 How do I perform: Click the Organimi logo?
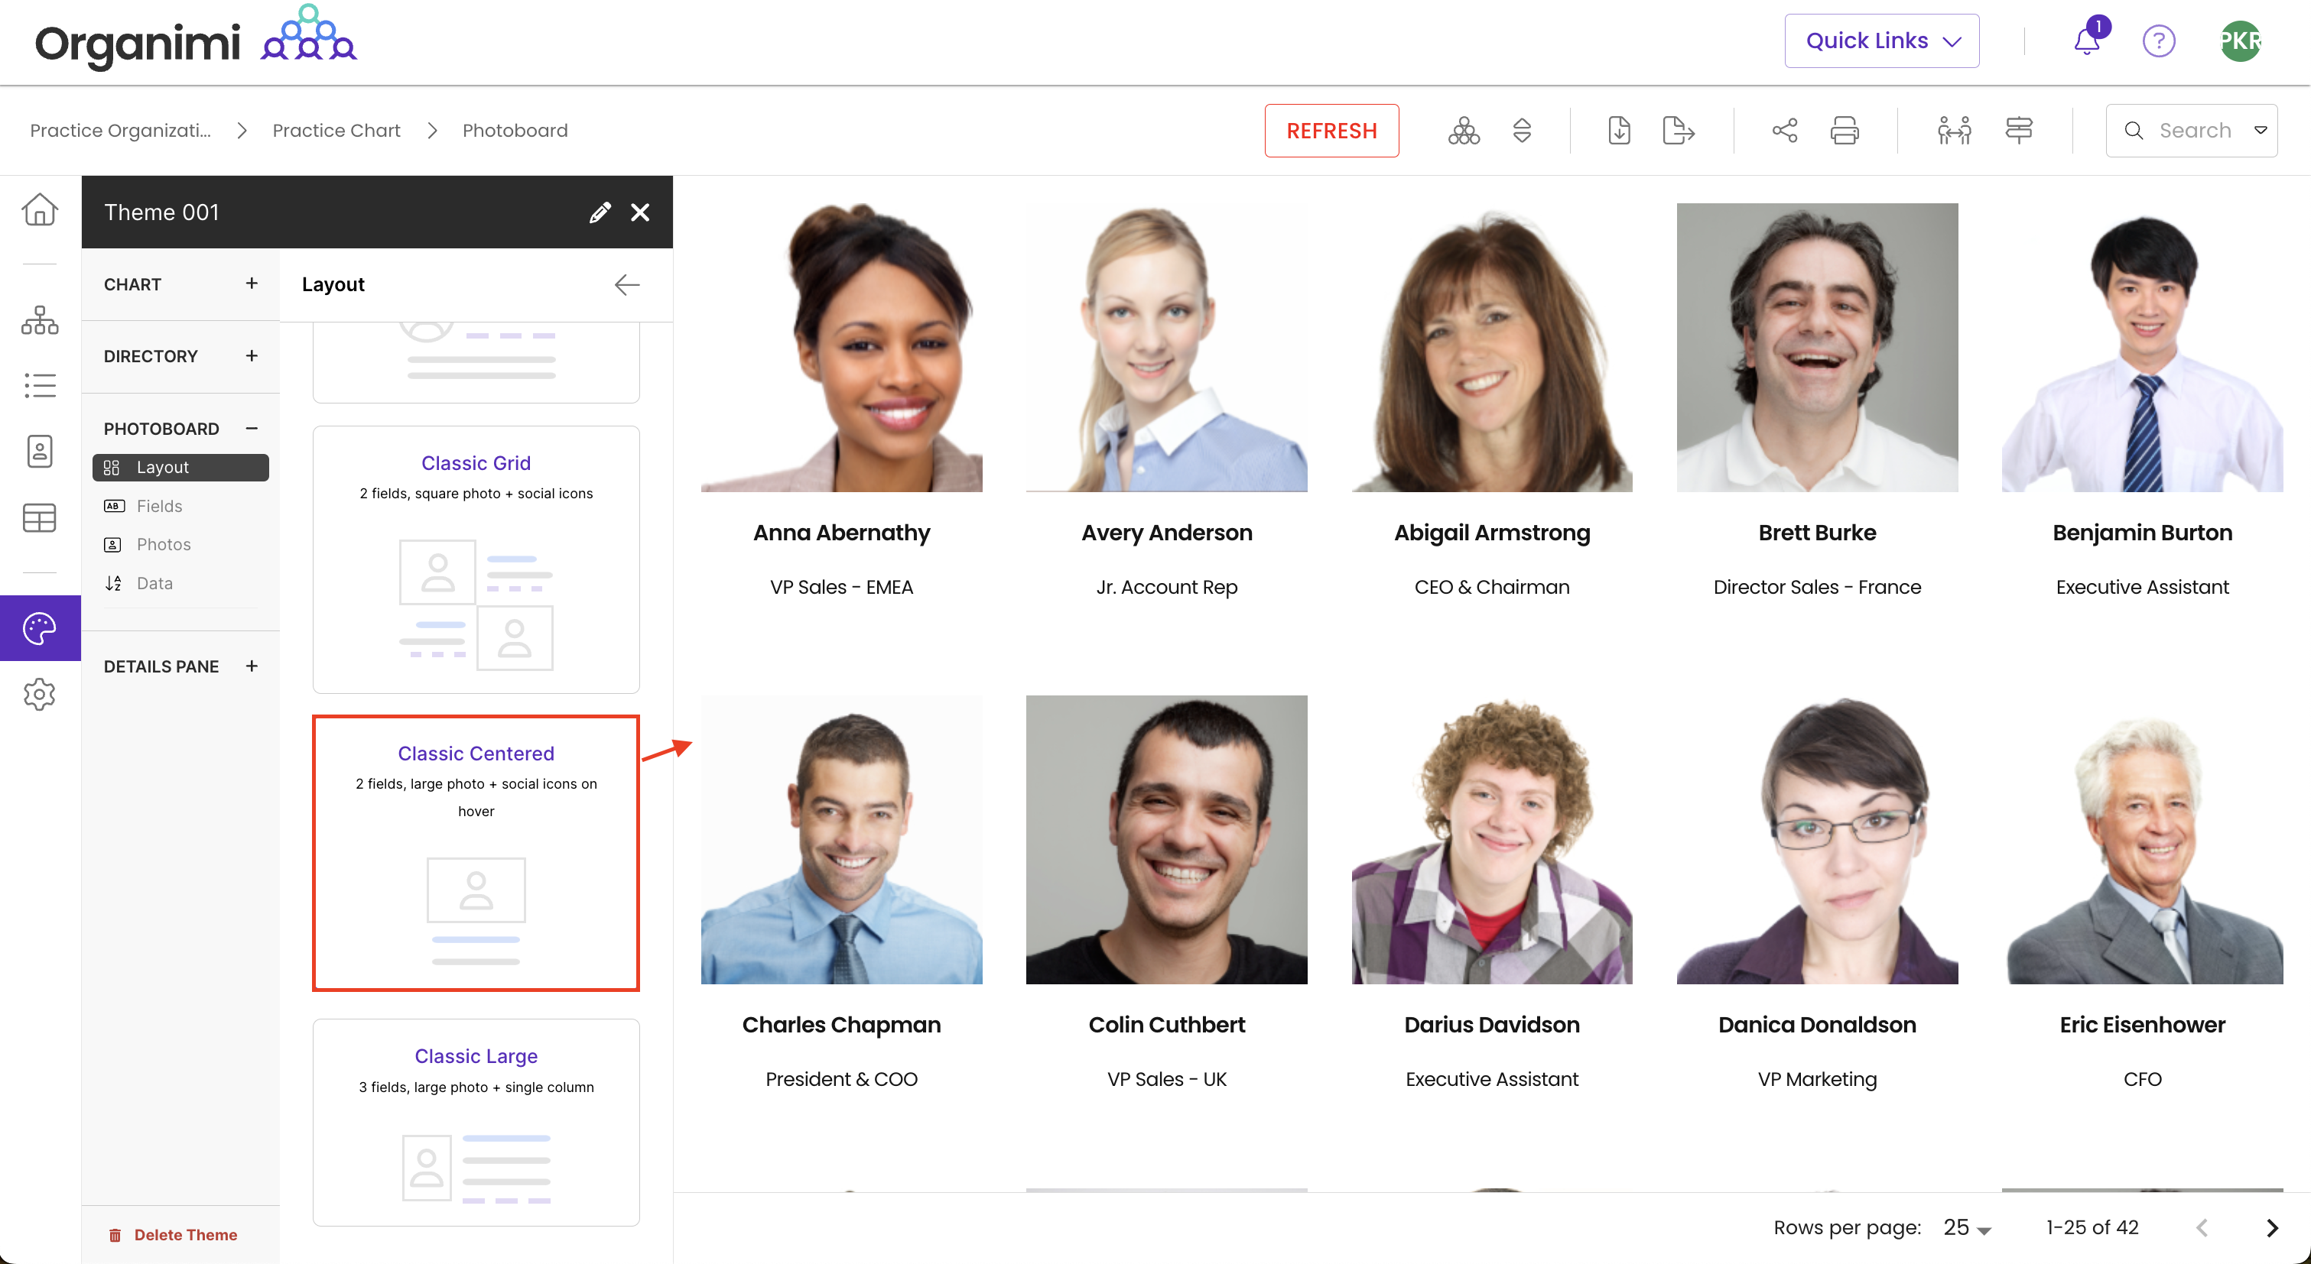[x=196, y=38]
